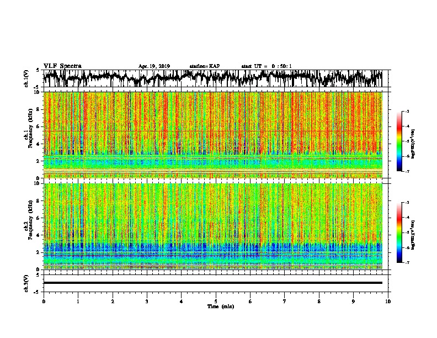Click the ch.2 spectrogram color scale bar

click(399, 233)
